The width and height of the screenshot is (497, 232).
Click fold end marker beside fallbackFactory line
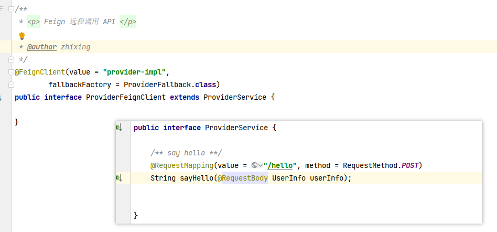pos(11,84)
